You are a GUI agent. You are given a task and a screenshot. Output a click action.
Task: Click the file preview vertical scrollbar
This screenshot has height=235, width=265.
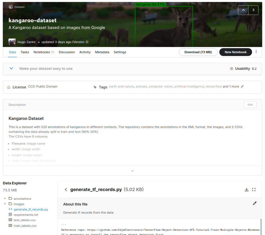pos(261,227)
